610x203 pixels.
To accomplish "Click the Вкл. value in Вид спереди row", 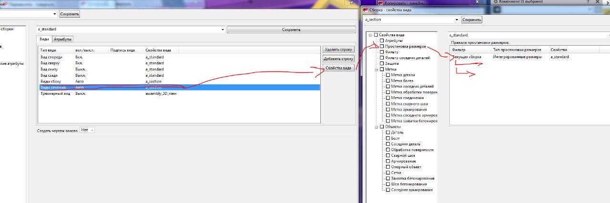I will 79,57.
